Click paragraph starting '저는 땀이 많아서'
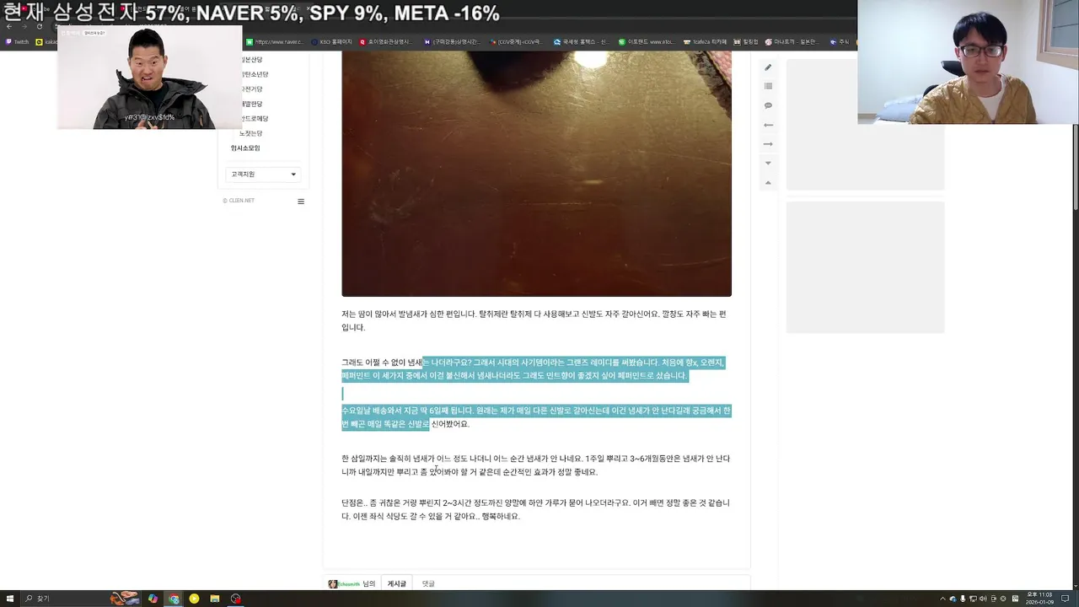1079x607 pixels. 534,320
